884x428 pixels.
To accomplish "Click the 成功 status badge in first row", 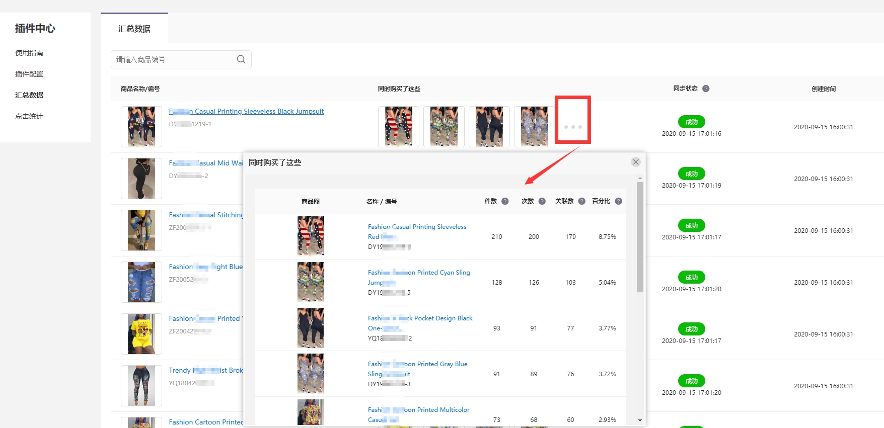I will click(x=691, y=122).
